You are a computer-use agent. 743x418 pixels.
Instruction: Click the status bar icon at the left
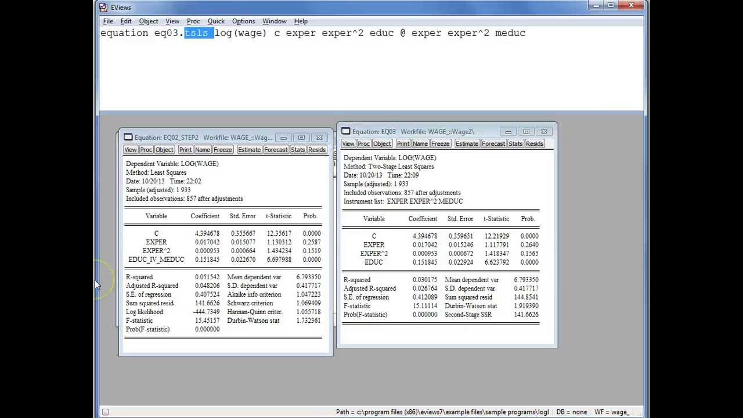pyautogui.click(x=105, y=412)
